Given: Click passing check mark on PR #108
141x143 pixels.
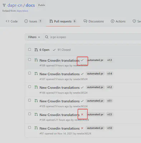Looking at the screenshot, I should 82,60.
